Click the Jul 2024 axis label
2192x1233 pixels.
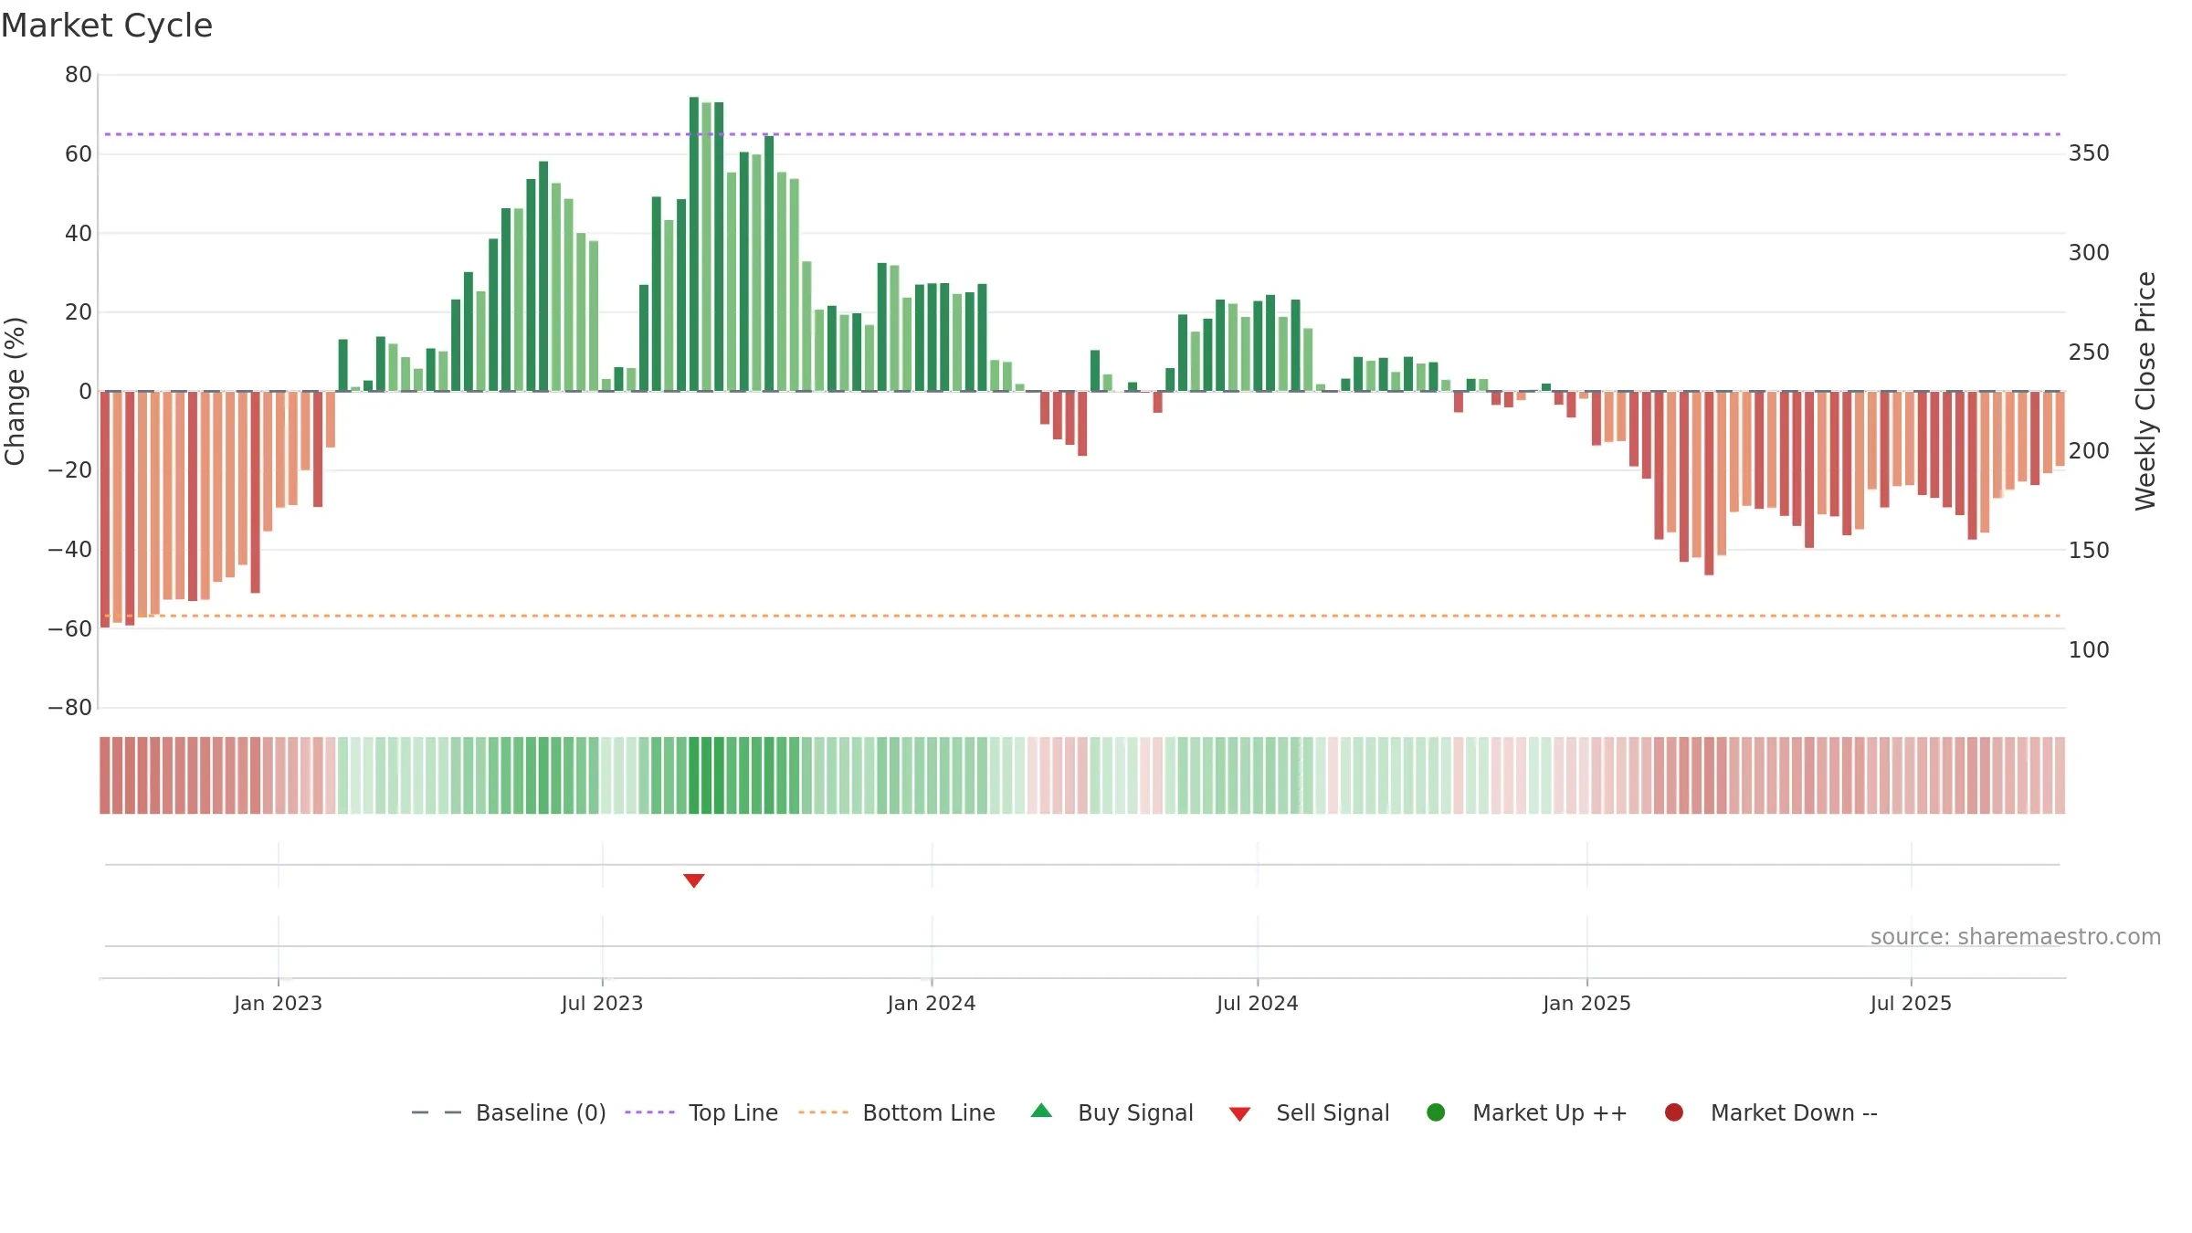1258,1003
